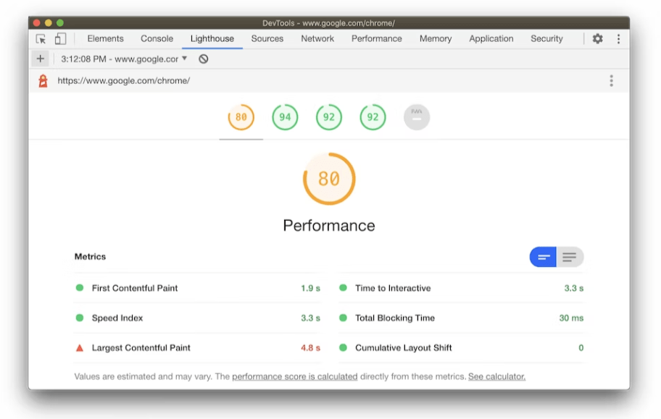Click the first green 94 score gauge
This screenshot has width=661, height=419.
click(285, 117)
